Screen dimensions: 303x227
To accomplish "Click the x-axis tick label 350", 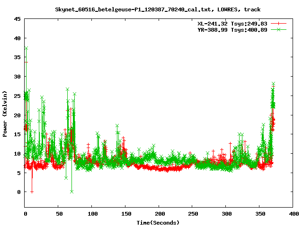I will pyautogui.click(x=260, y=214).
